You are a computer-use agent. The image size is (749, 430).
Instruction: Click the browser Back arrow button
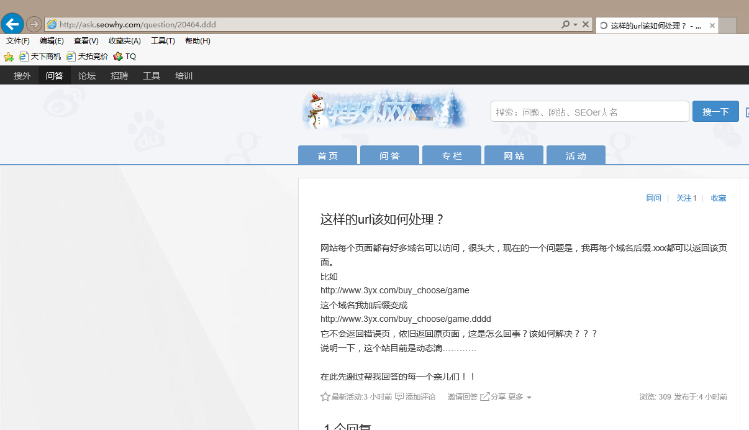coord(12,24)
